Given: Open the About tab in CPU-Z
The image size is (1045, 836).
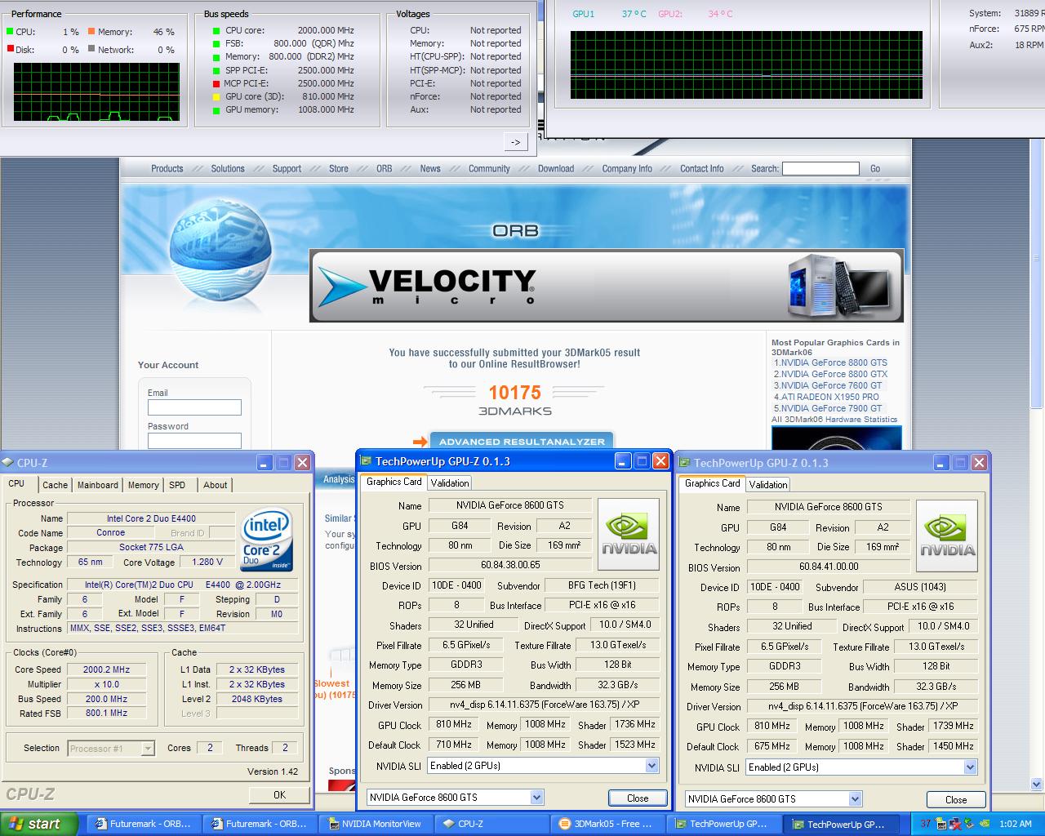Looking at the screenshot, I should point(216,485).
